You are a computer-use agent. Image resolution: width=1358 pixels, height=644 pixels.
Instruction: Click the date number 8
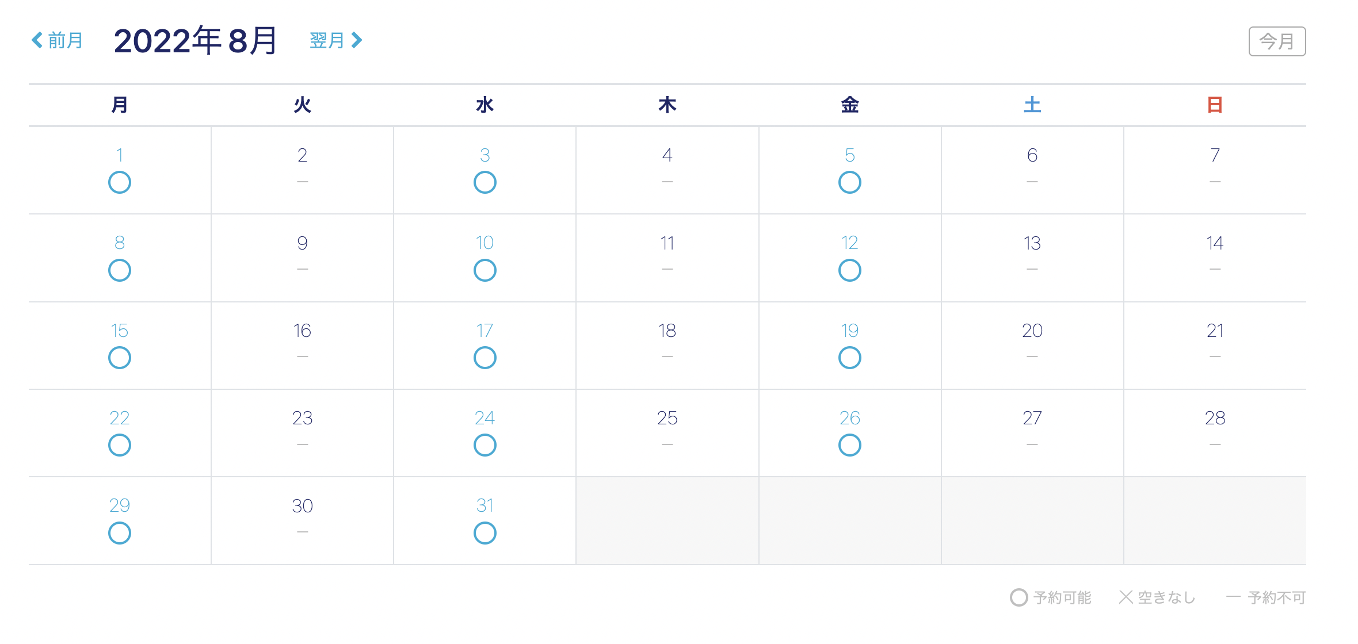point(120,243)
